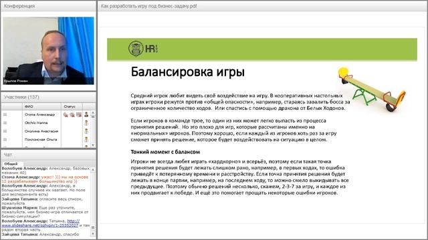
Task: Click the third status icon for Стона Александр
Action: coord(79,115)
